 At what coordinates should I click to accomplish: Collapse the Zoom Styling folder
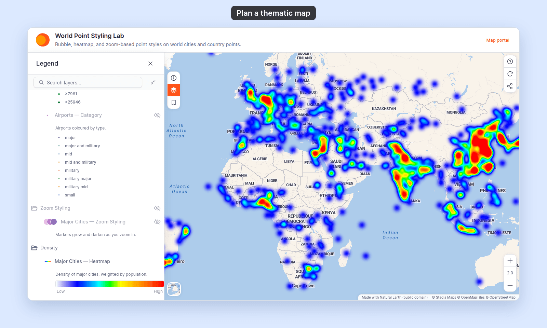(x=34, y=208)
